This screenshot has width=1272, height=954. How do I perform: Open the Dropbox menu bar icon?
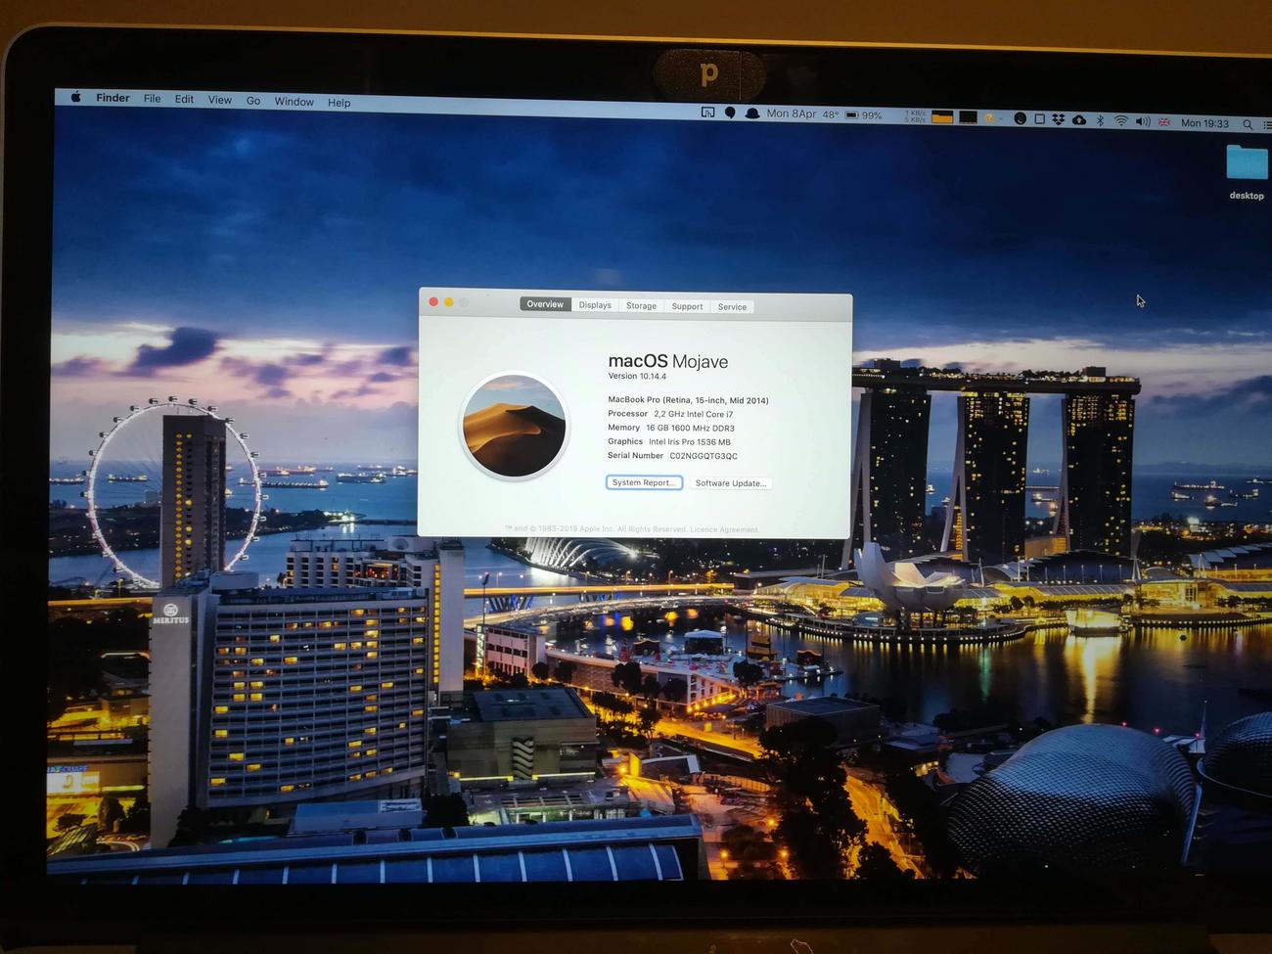[x=1058, y=119]
